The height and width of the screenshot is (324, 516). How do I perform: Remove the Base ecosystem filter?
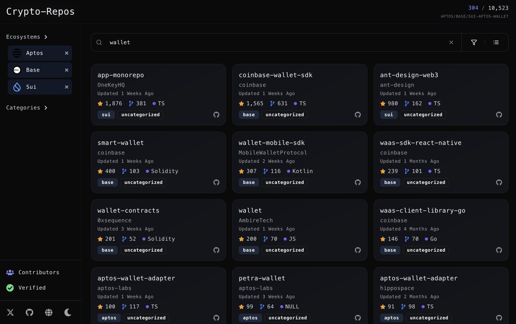(x=67, y=70)
